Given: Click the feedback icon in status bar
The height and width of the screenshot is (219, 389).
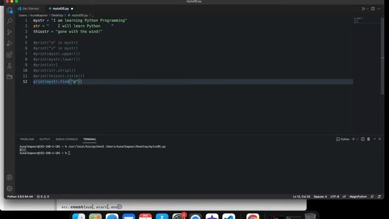Looking at the screenshot, I should pos(372,196).
